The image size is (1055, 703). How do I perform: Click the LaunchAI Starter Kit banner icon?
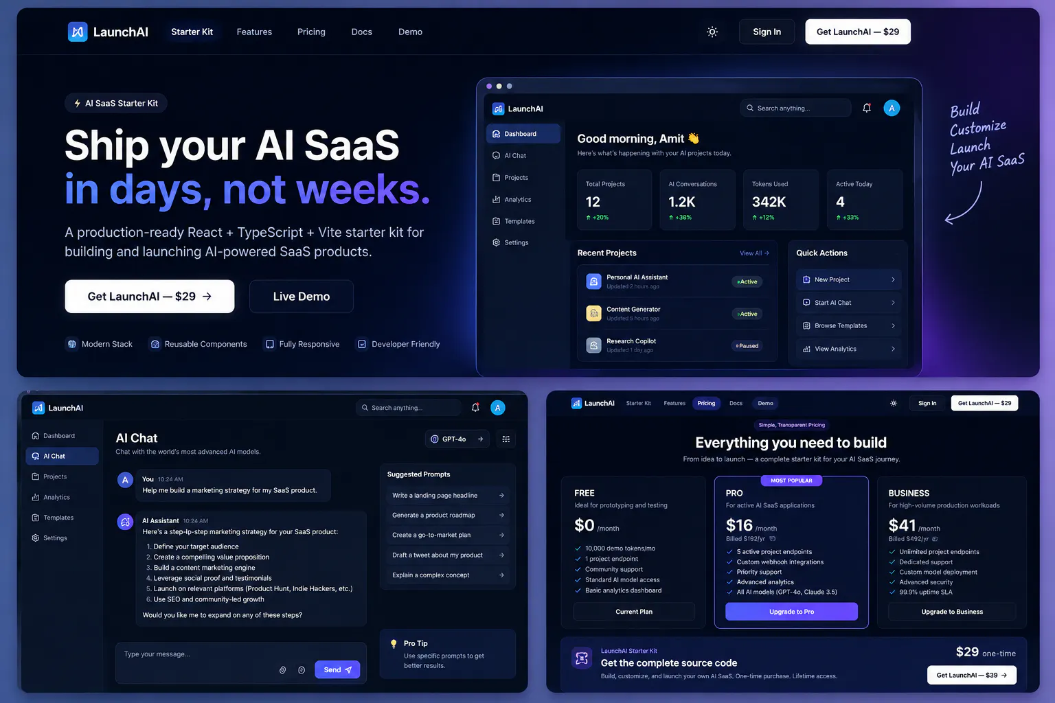582,658
